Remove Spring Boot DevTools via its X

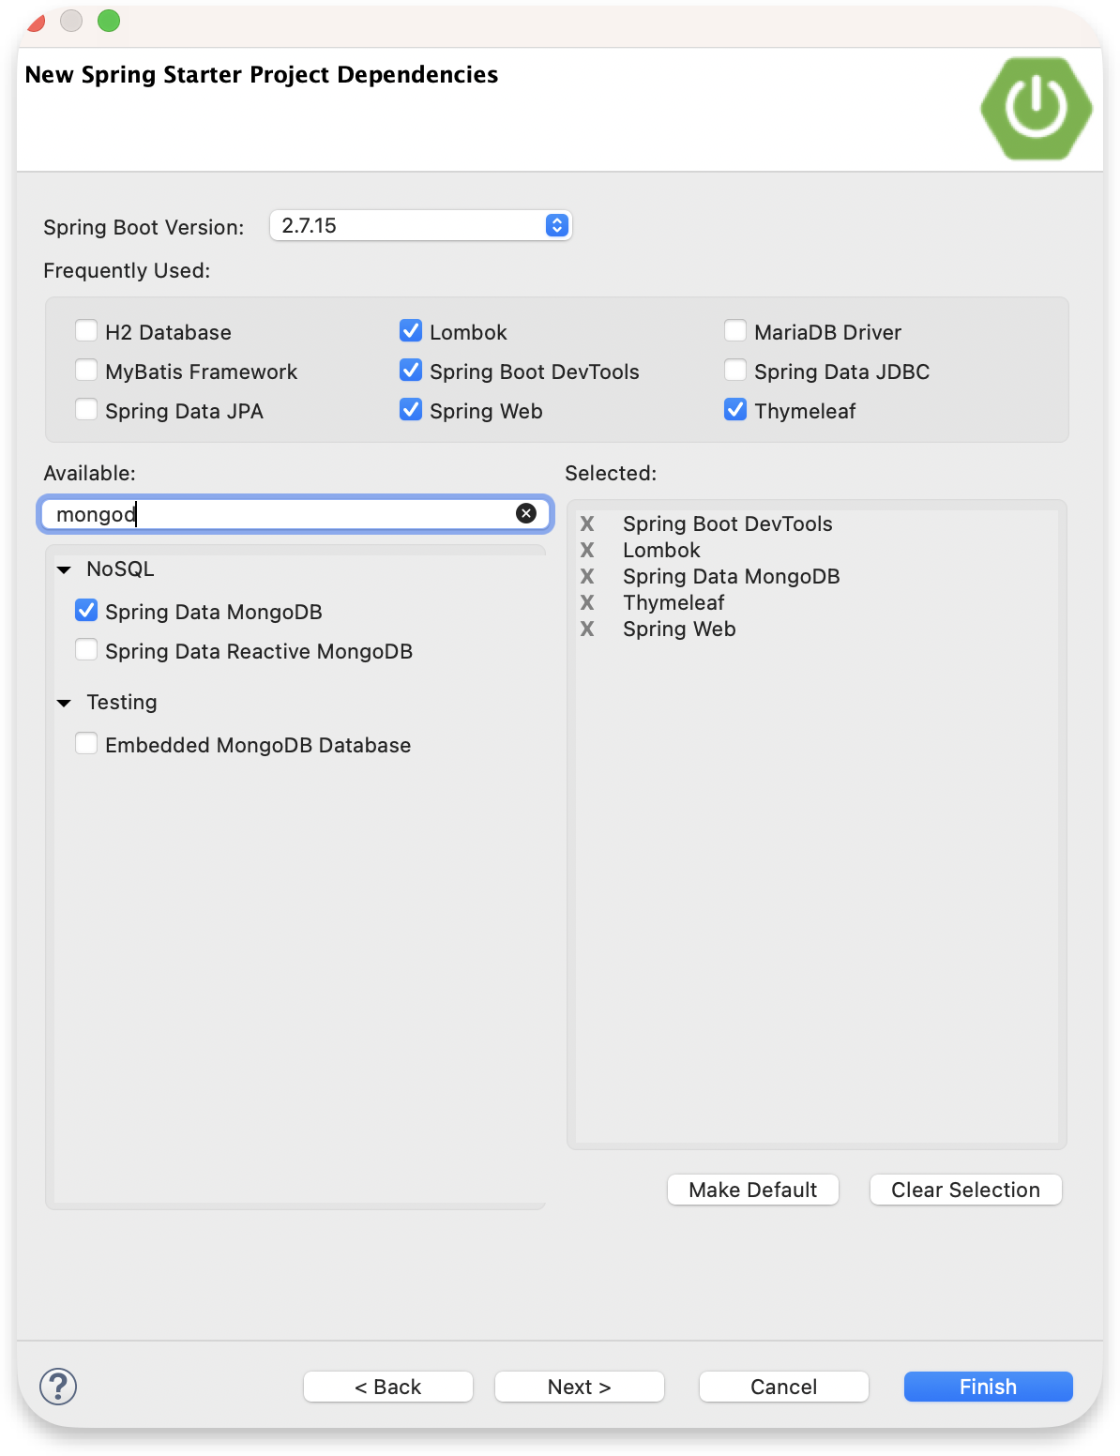click(x=587, y=523)
